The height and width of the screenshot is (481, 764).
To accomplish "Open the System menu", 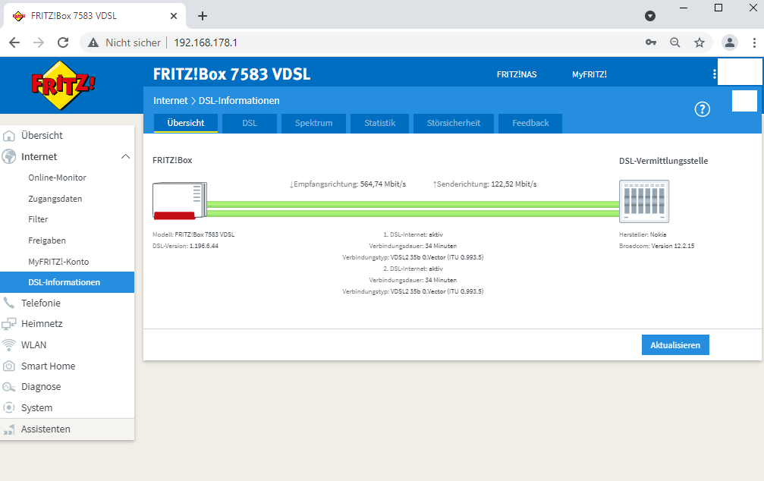I will 36,408.
